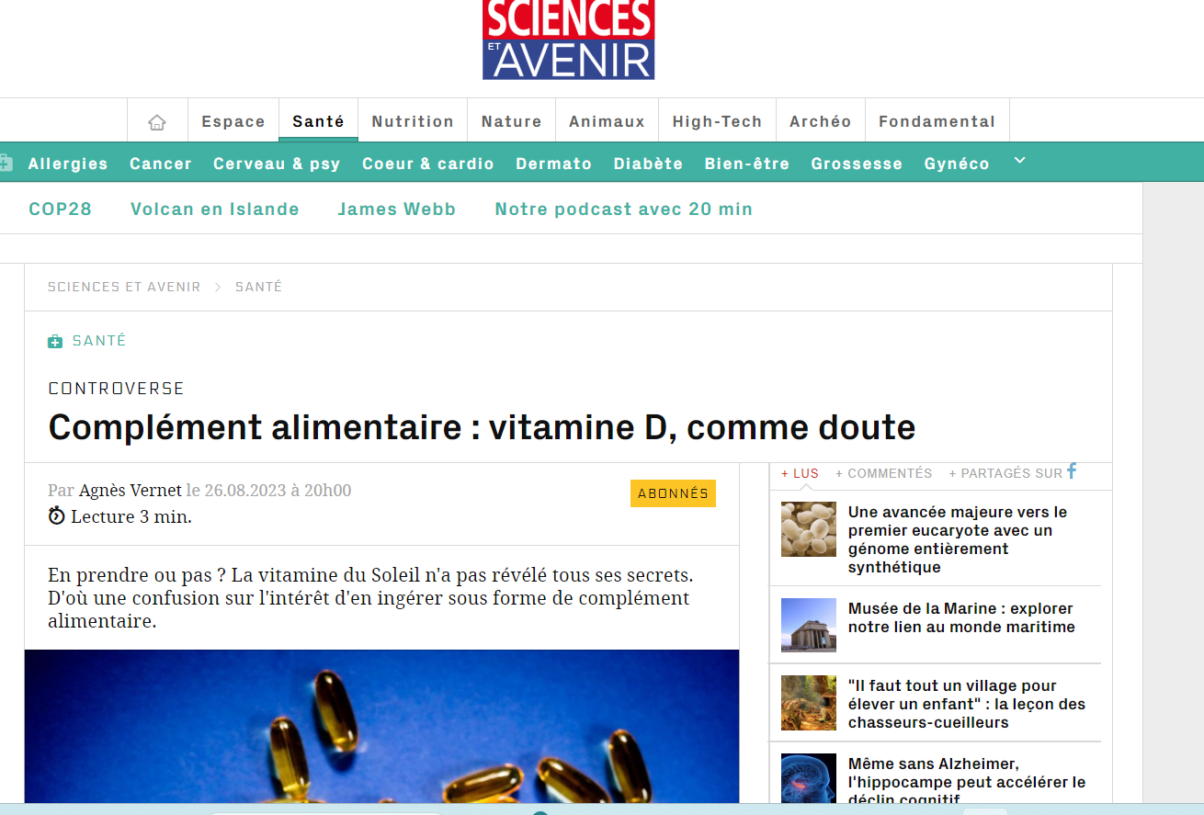Show the most Commentés articles tab
Viewport: 1204px width, 815px height.
pos(883,473)
